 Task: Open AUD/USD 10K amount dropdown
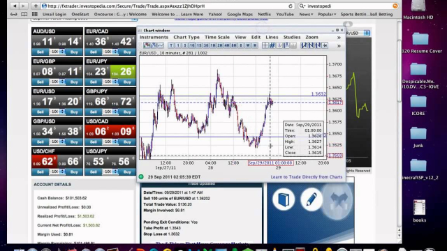[x=57, y=52]
